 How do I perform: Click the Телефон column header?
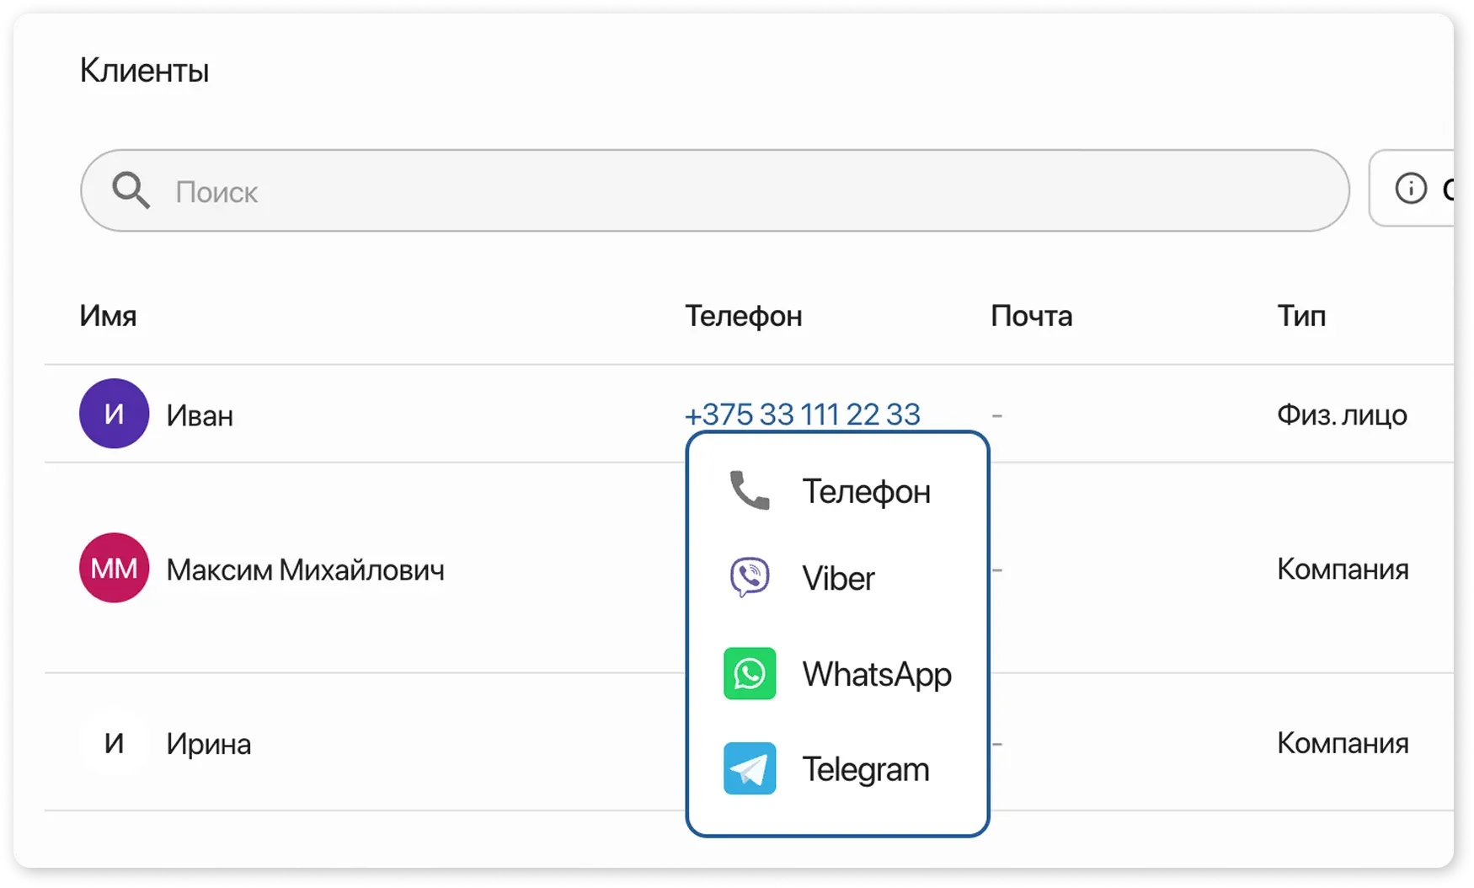click(x=743, y=316)
